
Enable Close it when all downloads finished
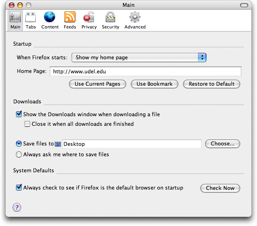(x=27, y=124)
